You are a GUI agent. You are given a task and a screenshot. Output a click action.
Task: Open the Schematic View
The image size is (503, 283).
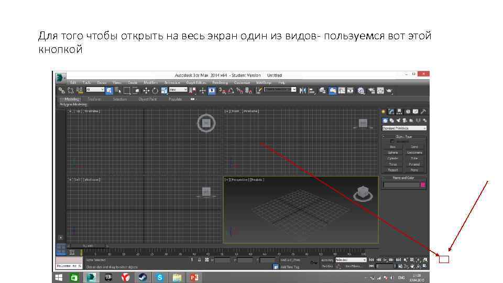[351, 91]
